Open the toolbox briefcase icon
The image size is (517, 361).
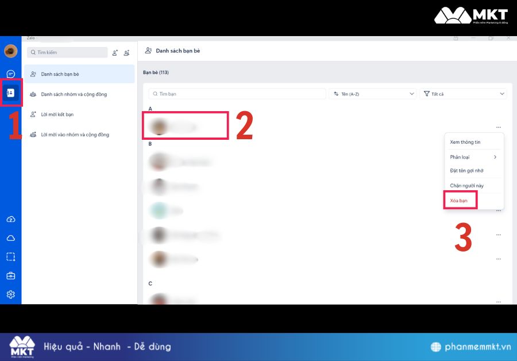(x=10, y=276)
